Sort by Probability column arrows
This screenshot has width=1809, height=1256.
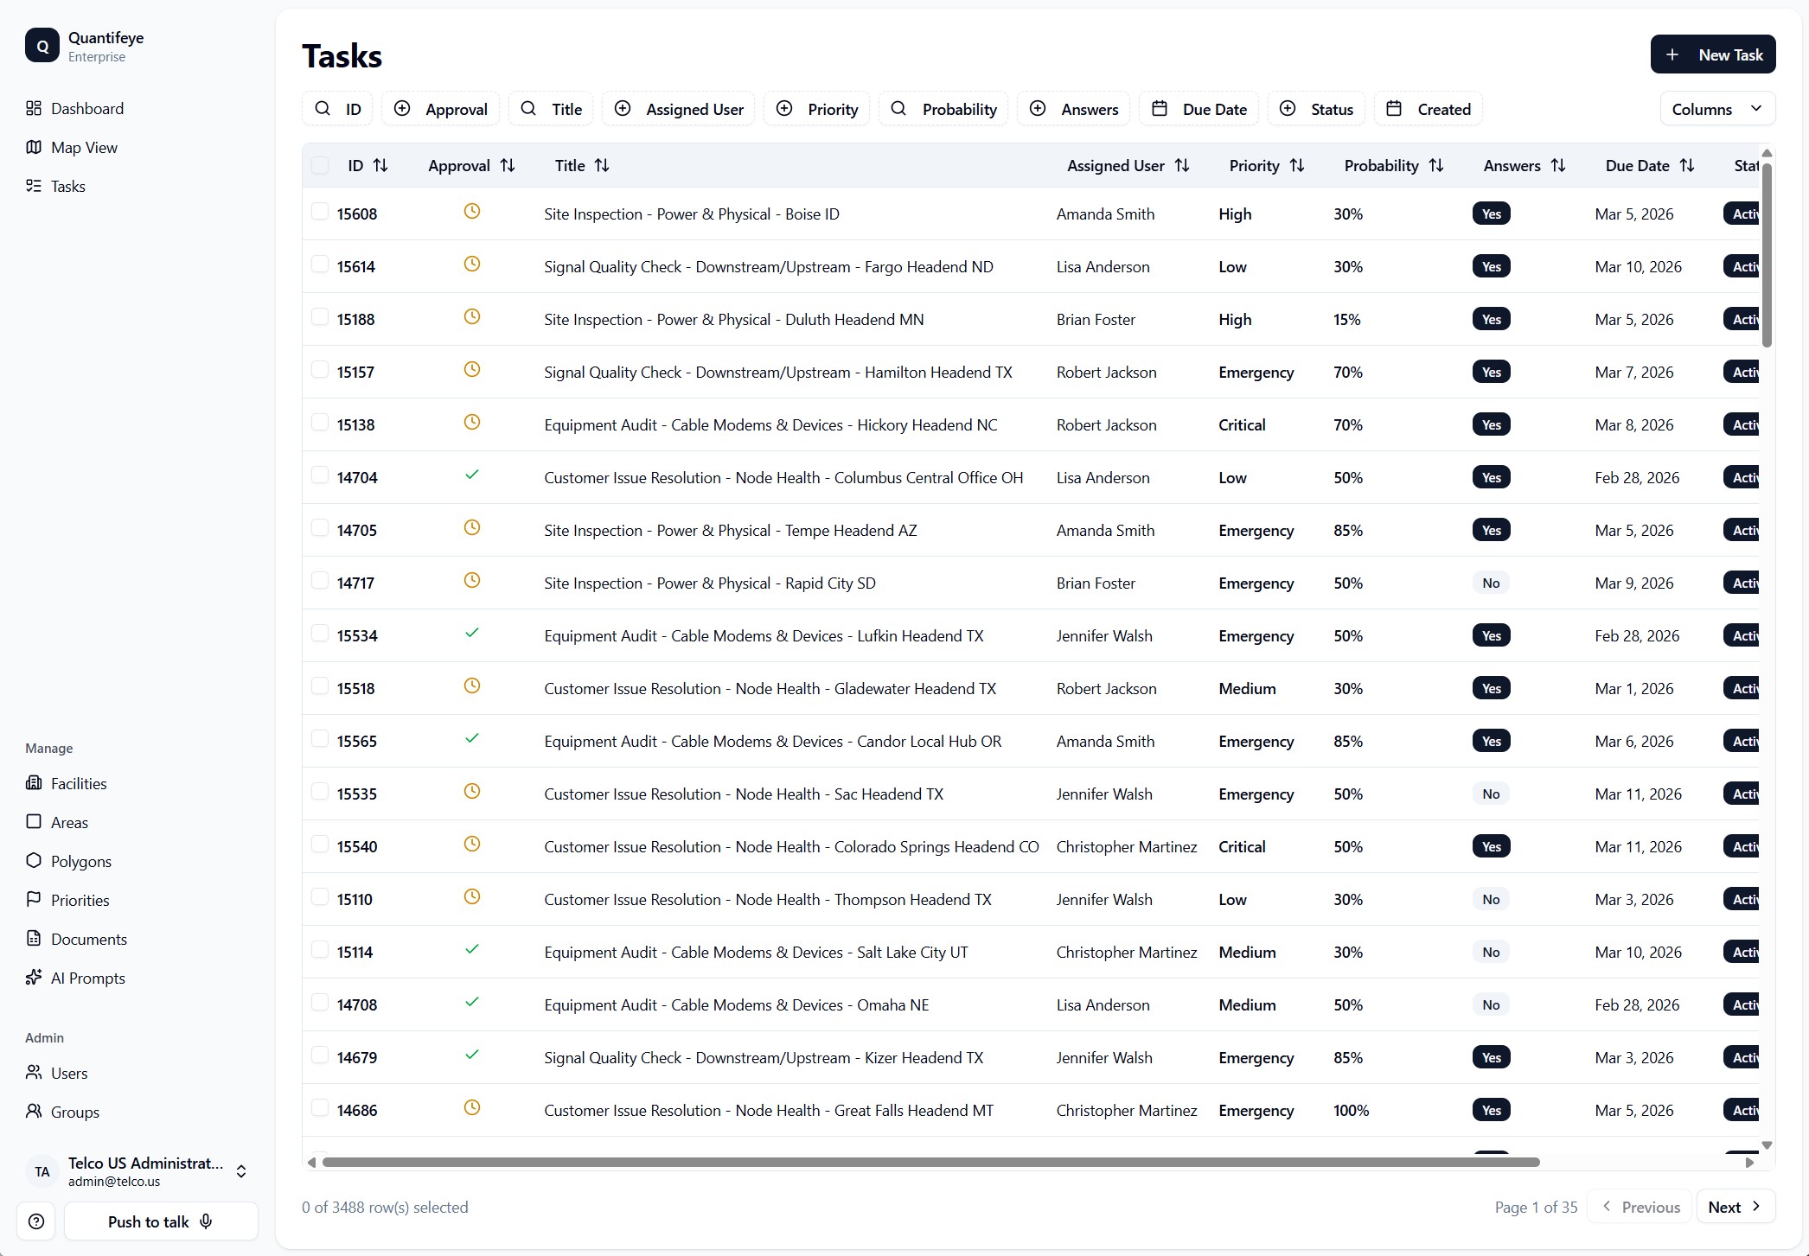(x=1436, y=166)
